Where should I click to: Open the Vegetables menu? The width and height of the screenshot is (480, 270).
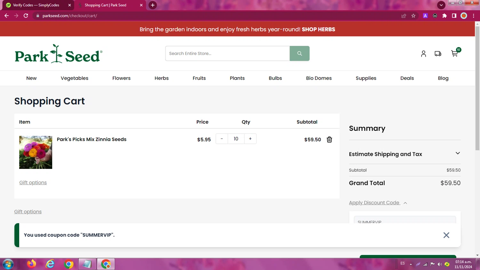[x=75, y=78]
